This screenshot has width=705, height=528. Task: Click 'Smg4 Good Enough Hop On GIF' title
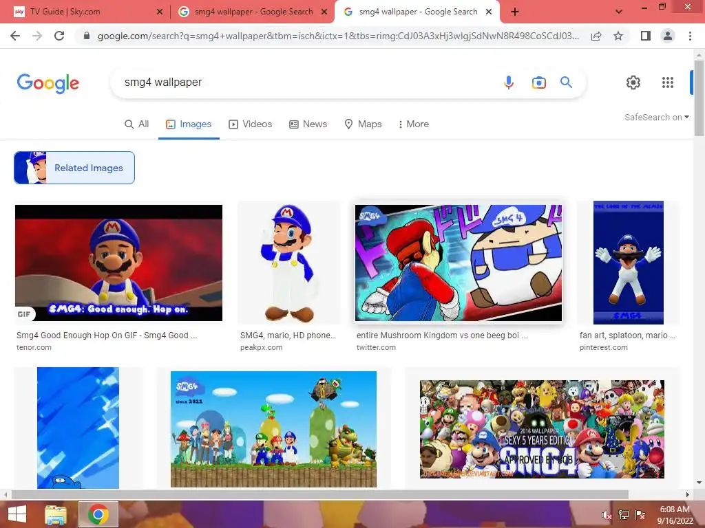(107, 335)
